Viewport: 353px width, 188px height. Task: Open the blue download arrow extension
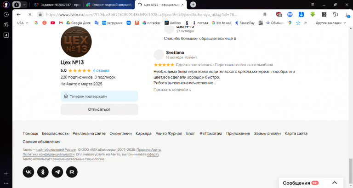pos(301,14)
